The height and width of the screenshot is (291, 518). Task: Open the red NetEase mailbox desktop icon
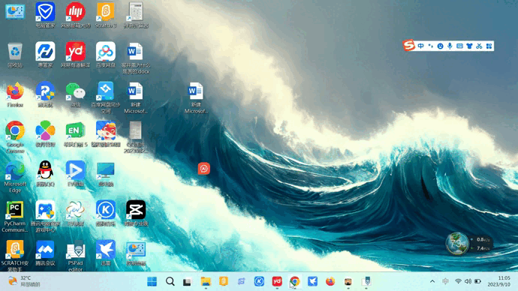click(75, 12)
